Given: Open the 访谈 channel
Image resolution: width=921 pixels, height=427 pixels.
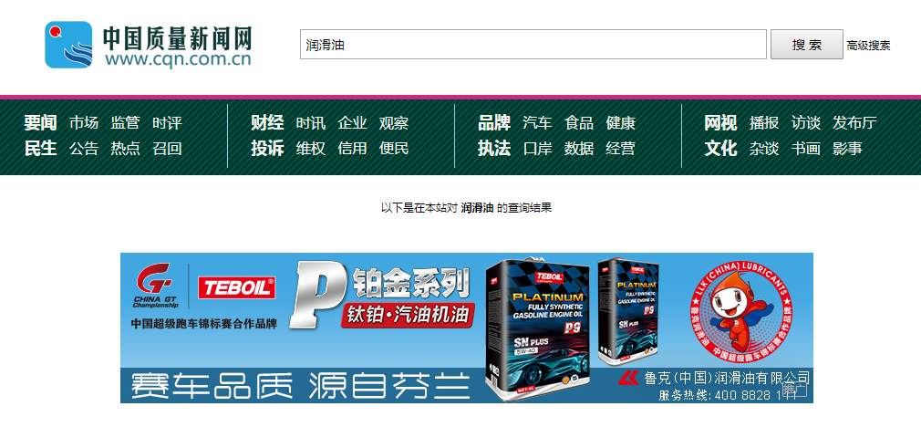Looking at the screenshot, I should pyautogui.click(x=806, y=123).
